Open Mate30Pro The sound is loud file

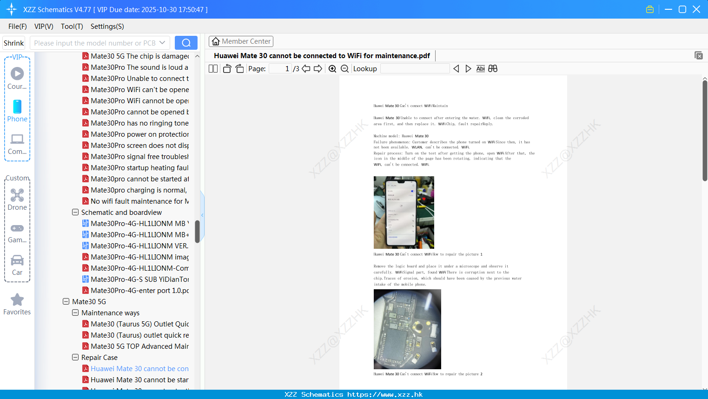[135, 67]
